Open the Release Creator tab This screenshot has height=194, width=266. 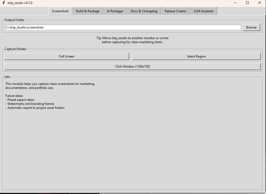coord(175,11)
